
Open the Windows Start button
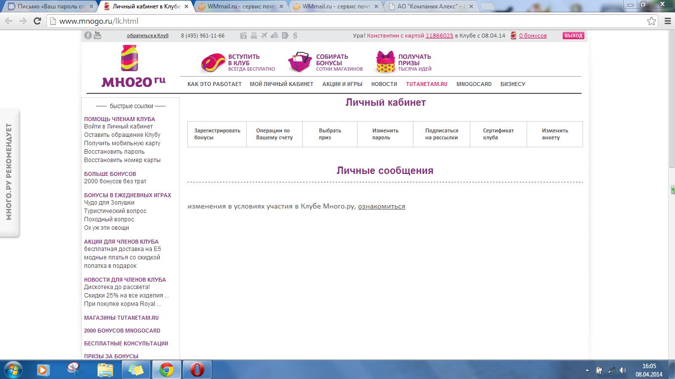click(x=12, y=370)
